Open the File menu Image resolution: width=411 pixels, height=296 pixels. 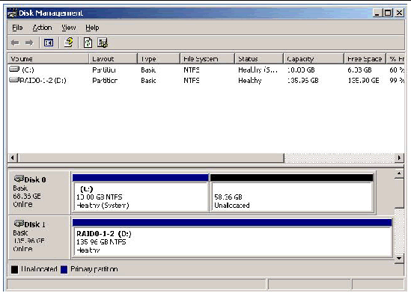[x=17, y=28]
